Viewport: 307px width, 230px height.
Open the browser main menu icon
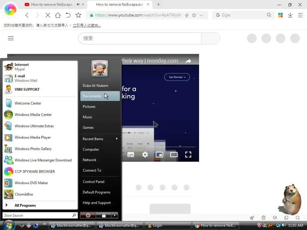[300, 15]
